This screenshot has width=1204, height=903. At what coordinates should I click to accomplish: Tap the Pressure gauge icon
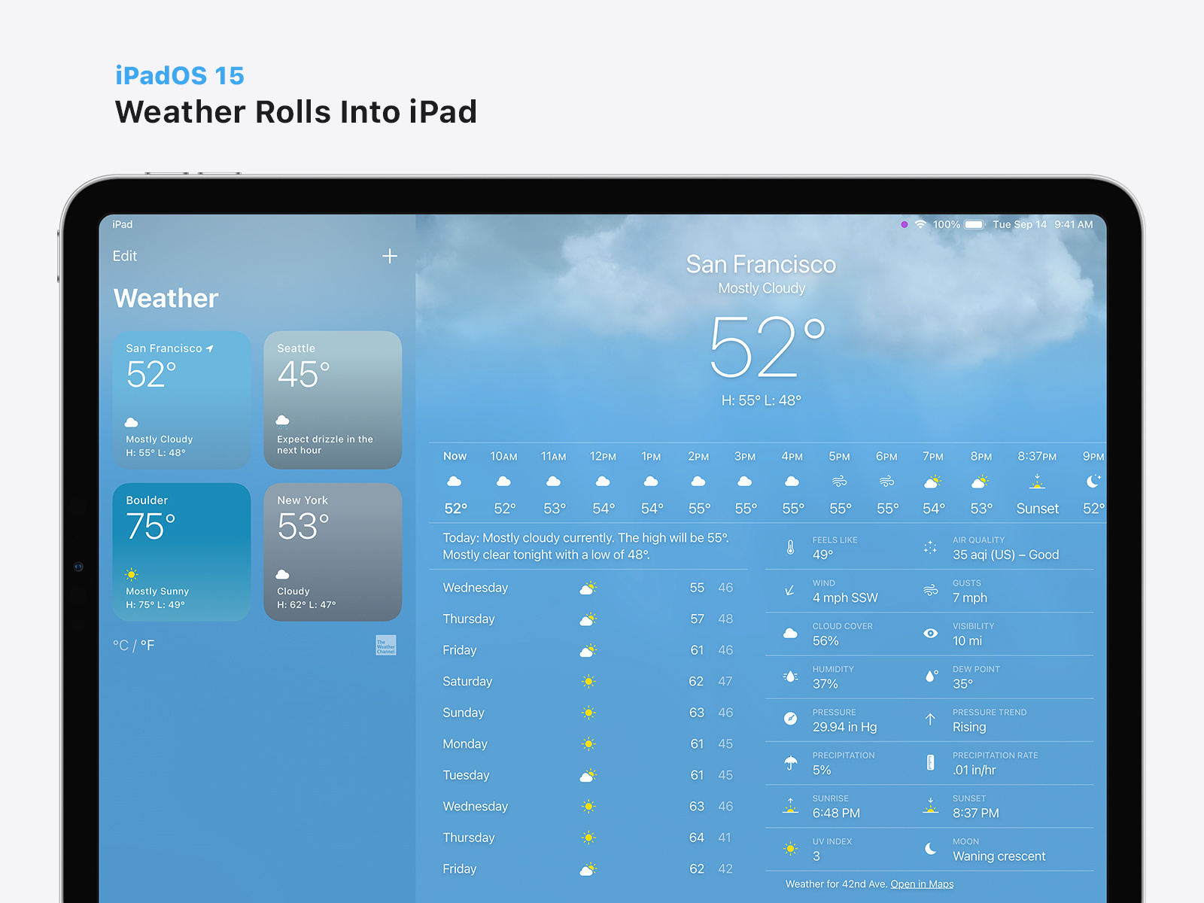[789, 719]
